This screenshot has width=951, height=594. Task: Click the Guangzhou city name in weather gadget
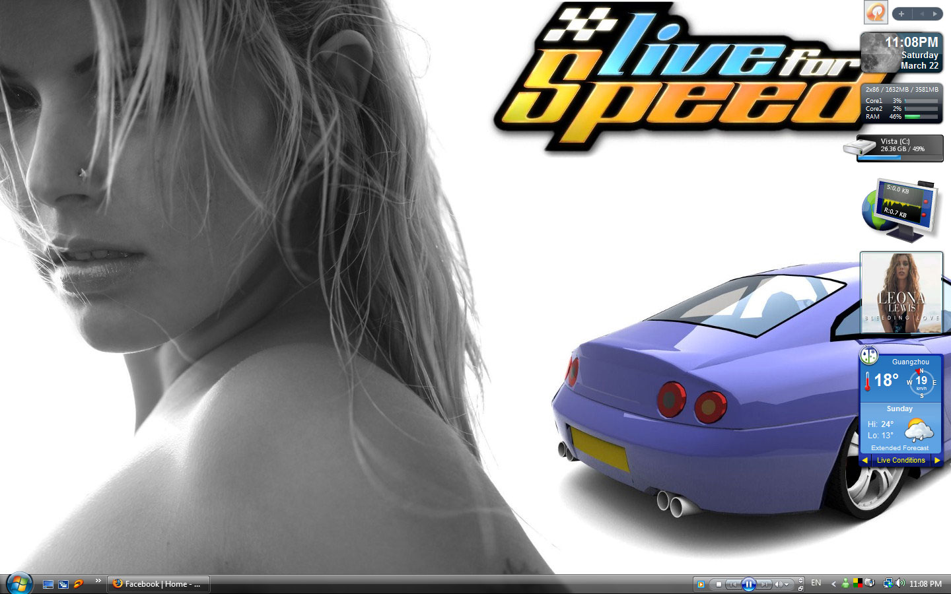(x=911, y=362)
